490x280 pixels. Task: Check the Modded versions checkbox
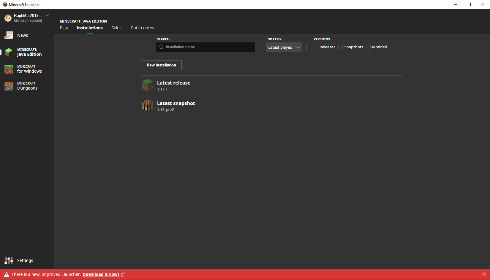(x=369, y=47)
